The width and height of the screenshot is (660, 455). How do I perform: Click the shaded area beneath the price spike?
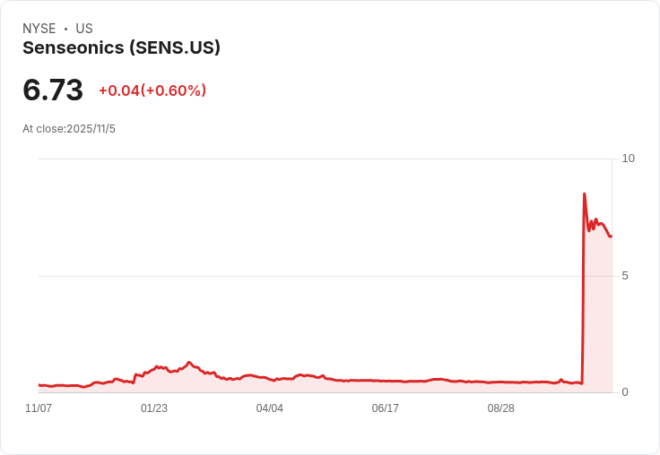point(598,313)
